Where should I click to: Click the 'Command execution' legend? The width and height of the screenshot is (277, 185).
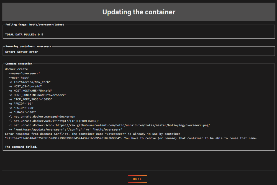[19, 64]
